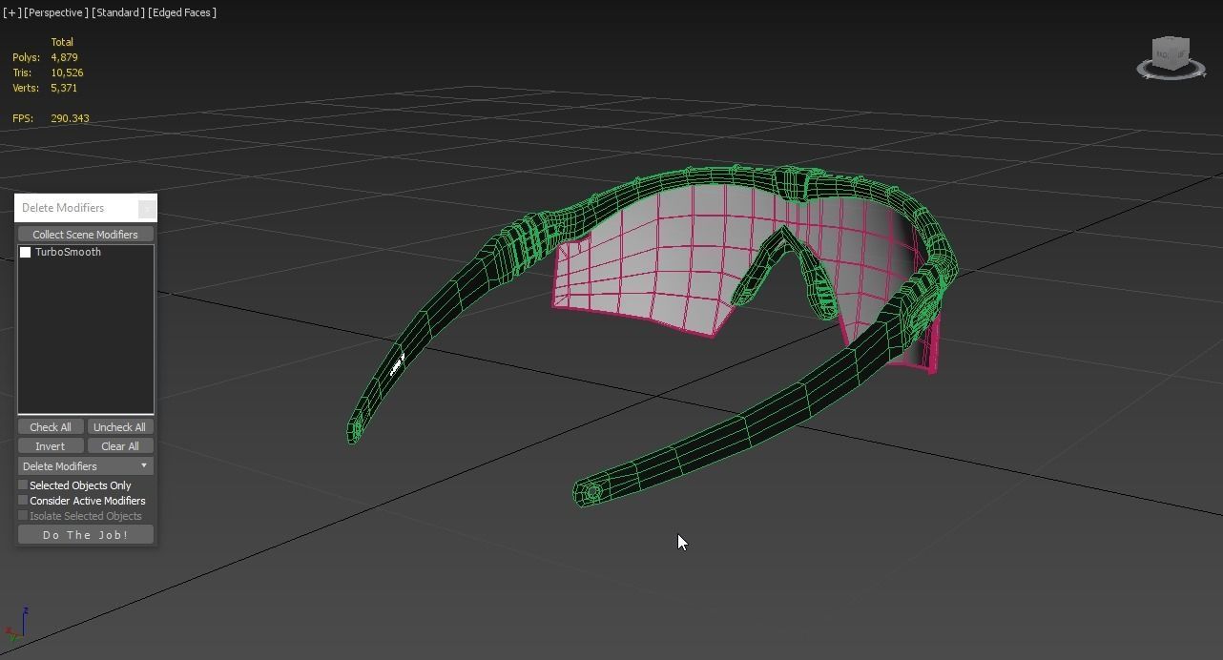1223x660 pixels.
Task: Enable Consider Active Modifiers checkbox
Action: [23, 501]
